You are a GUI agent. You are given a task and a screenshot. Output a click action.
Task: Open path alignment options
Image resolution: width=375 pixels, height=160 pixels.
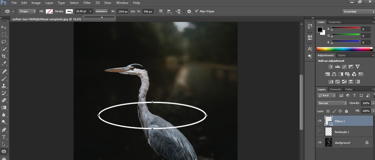[x=170, y=12]
